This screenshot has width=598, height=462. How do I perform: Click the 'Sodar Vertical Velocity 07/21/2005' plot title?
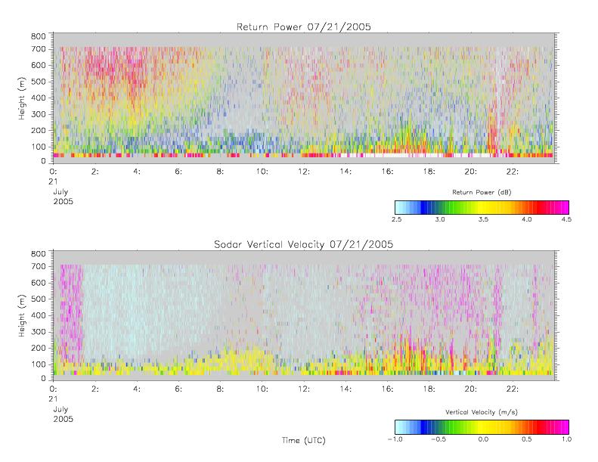(x=304, y=244)
